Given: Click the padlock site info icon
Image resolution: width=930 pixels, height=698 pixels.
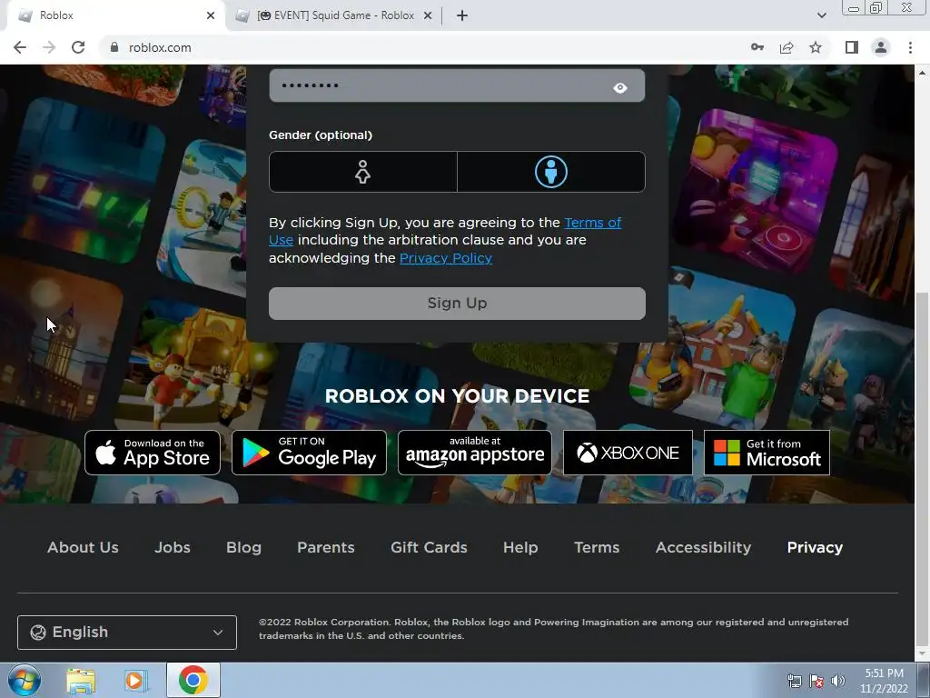Looking at the screenshot, I should coord(114,47).
